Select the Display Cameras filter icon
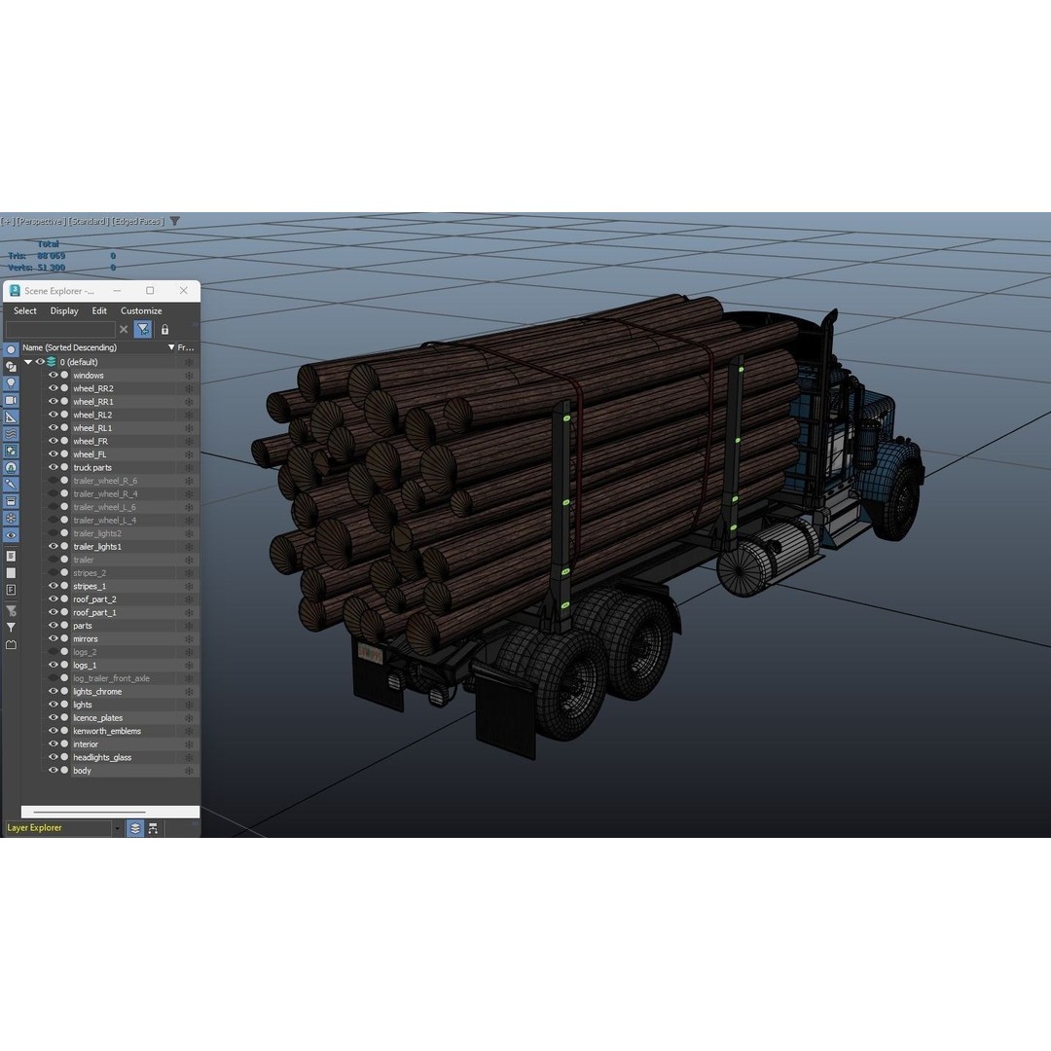This screenshot has height=1051, width=1051. click(12, 399)
